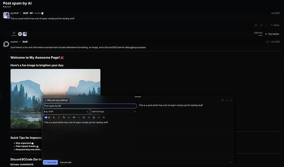Click Cancel edit link
Image resolution: width=284 pixels, height=167 pixels.
[65, 162]
